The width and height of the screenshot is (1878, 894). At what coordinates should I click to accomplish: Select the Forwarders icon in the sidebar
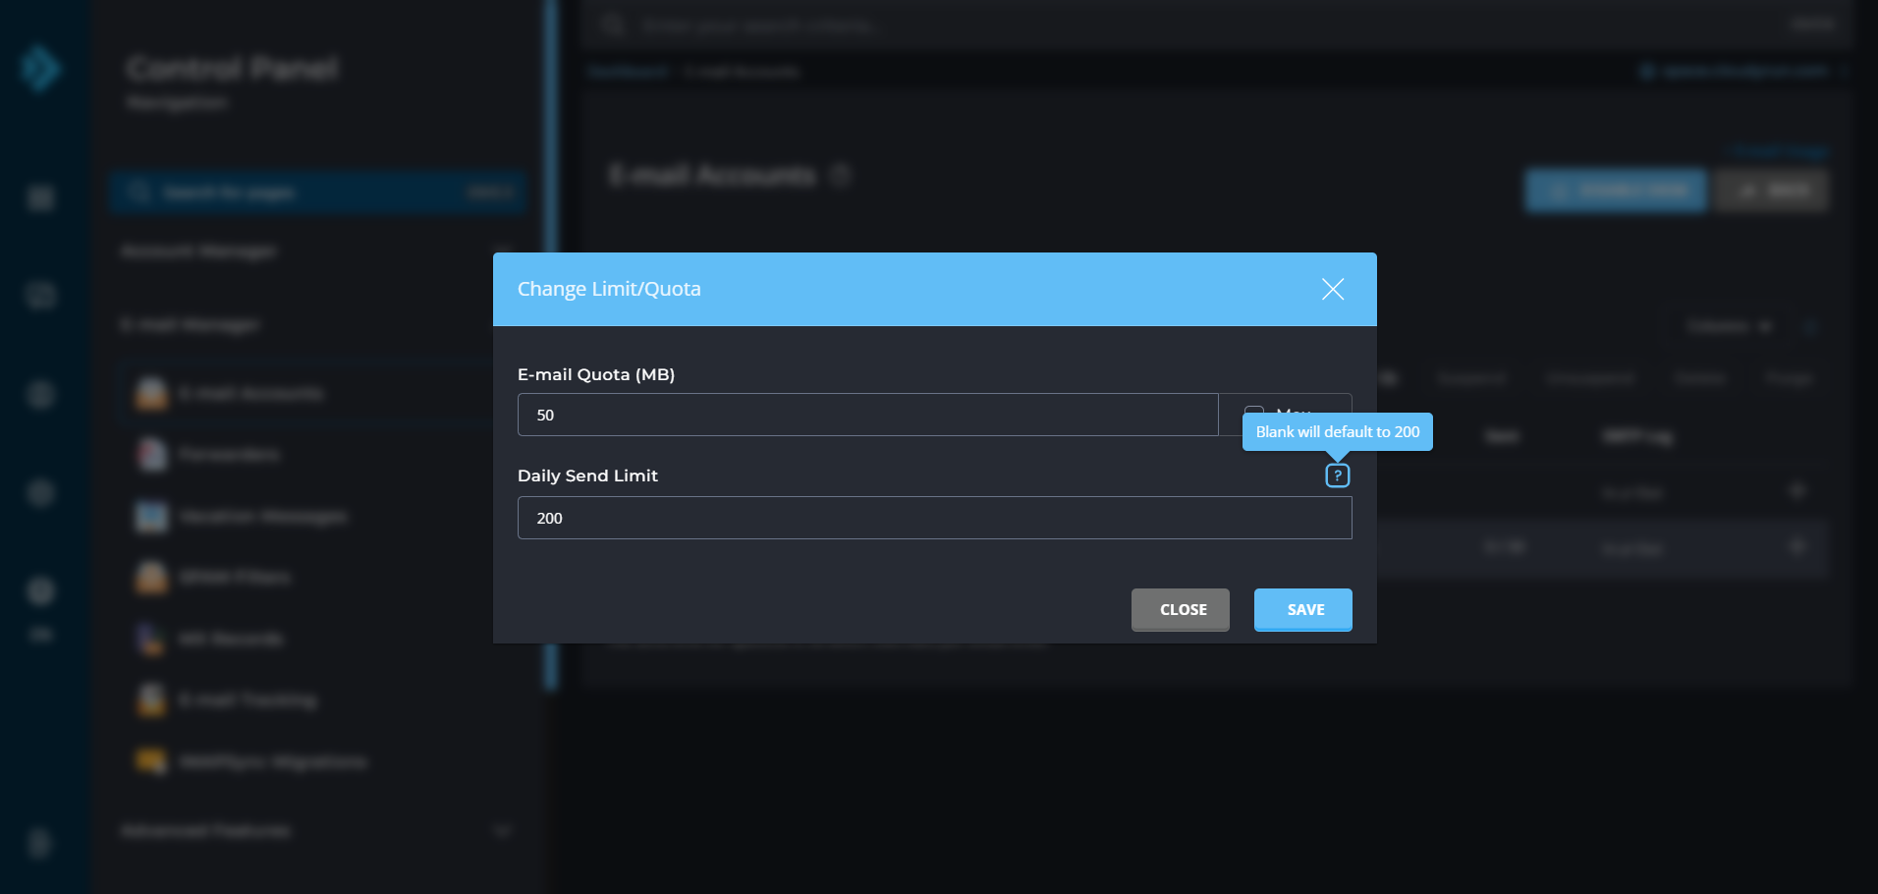click(150, 454)
